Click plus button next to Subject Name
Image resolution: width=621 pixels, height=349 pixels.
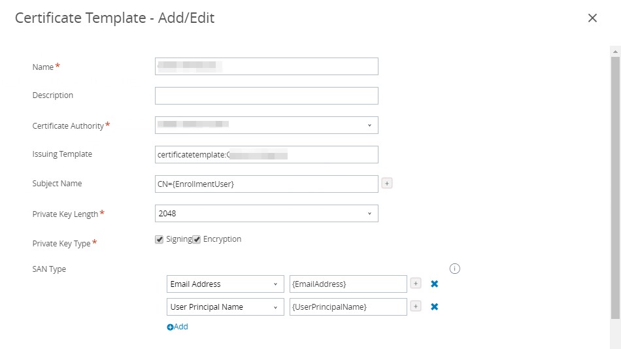(387, 184)
